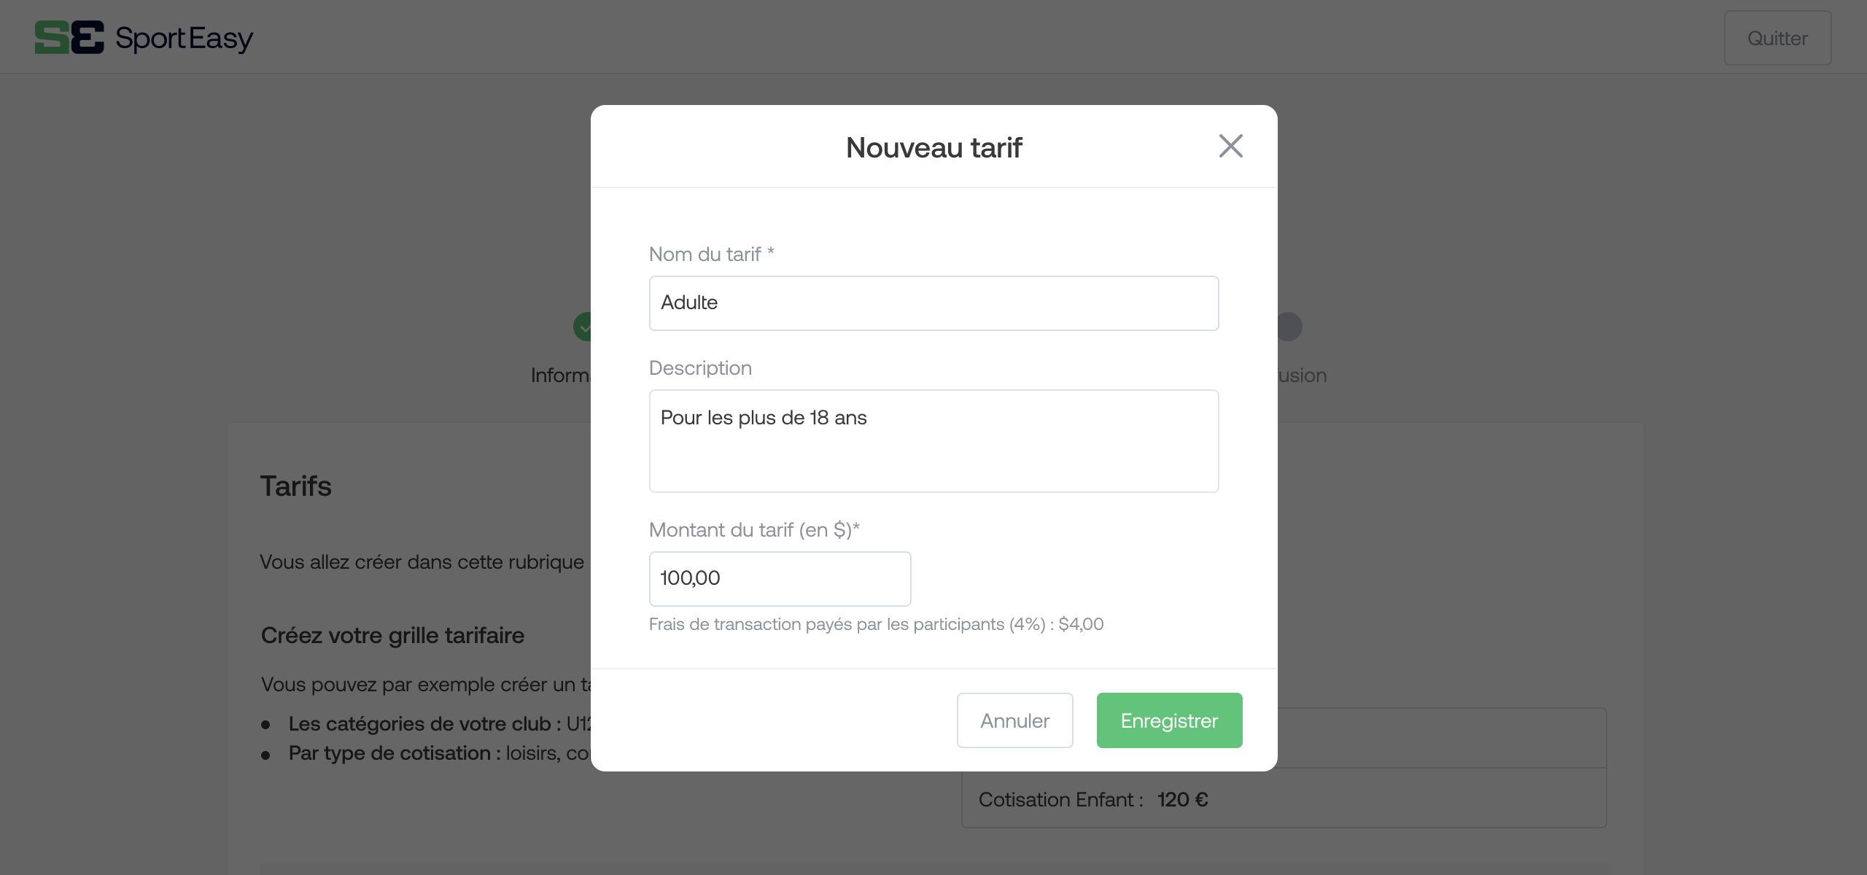Screen dimensions: 1867x875
Task: Open the Informations step label
Action: (x=560, y=376)
